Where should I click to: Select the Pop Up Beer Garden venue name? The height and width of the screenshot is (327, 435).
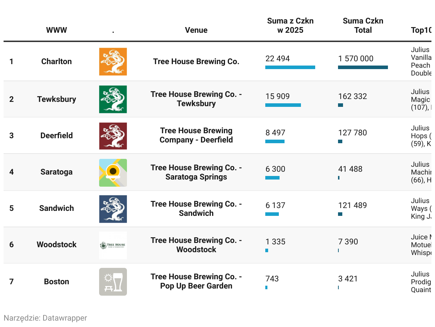click(196, 281)
